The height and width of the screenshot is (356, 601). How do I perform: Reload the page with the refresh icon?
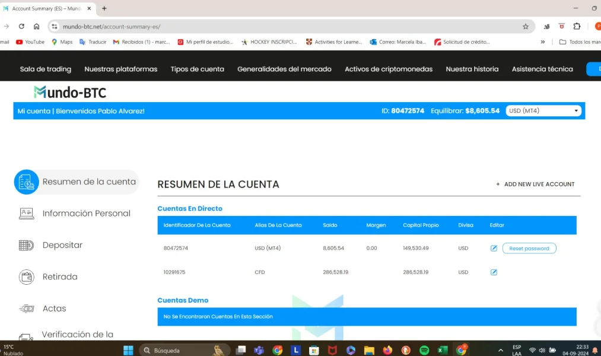(x=21, y=26)
